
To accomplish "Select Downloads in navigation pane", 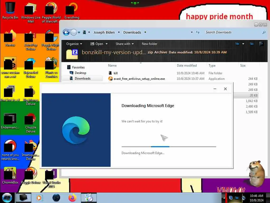I will point(83,78).
